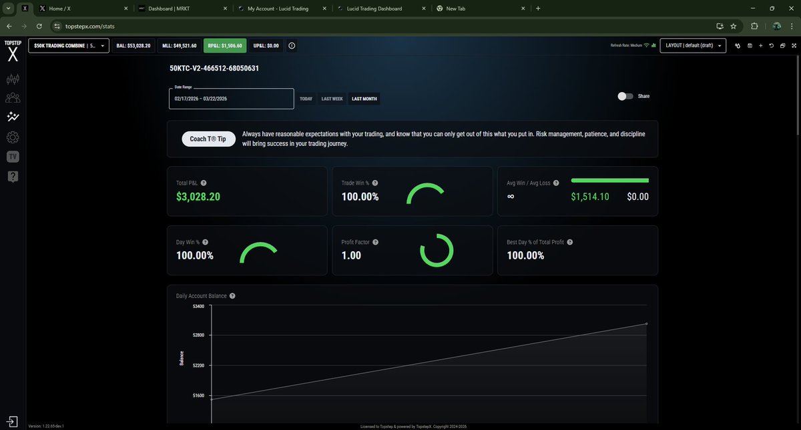
Task: Click the TV icon in left sidebar
Action: 13,157
